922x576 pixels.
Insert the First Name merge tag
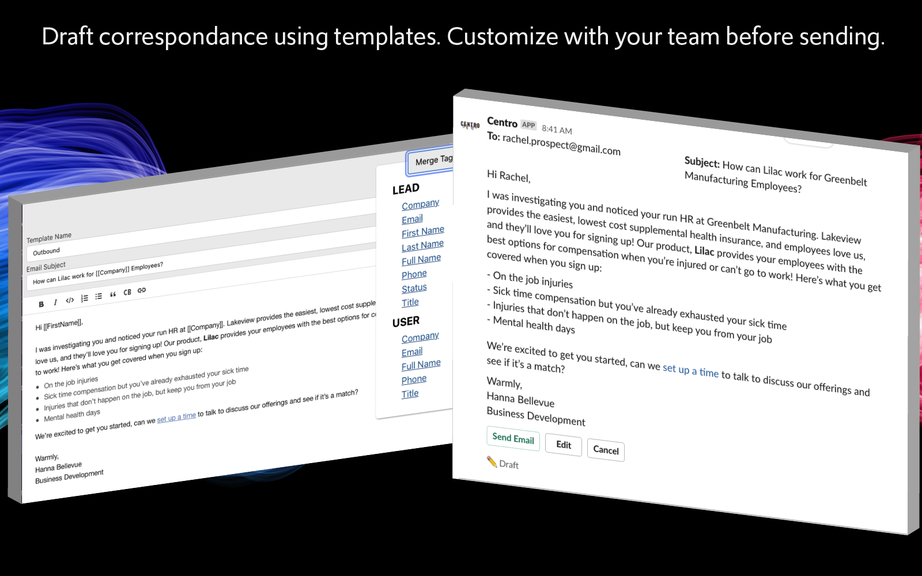click(423, 232)
